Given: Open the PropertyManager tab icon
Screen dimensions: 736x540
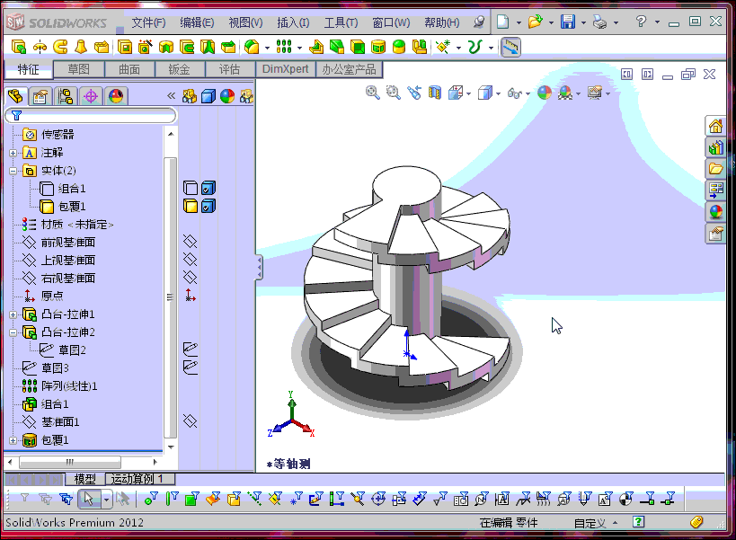Looking at the screenshot, I should pos(40,96).
